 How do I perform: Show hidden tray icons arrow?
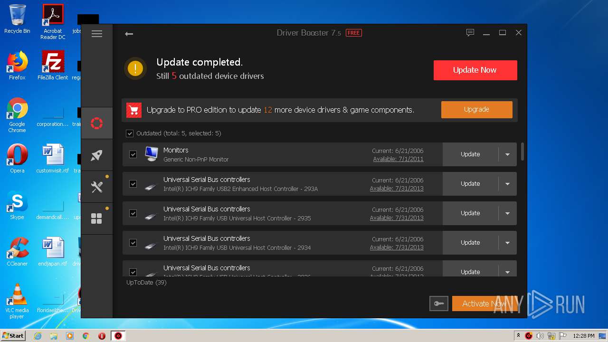pos(518,336)
